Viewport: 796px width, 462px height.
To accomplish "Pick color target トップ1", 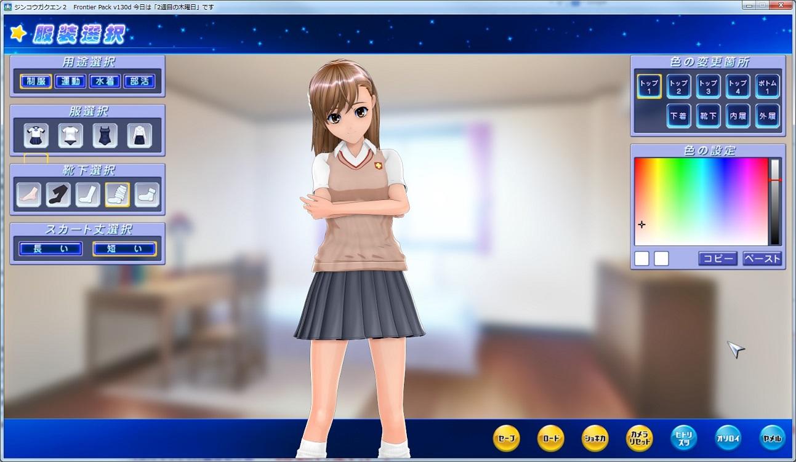I will pyautogui.click(x=649, y=86).
